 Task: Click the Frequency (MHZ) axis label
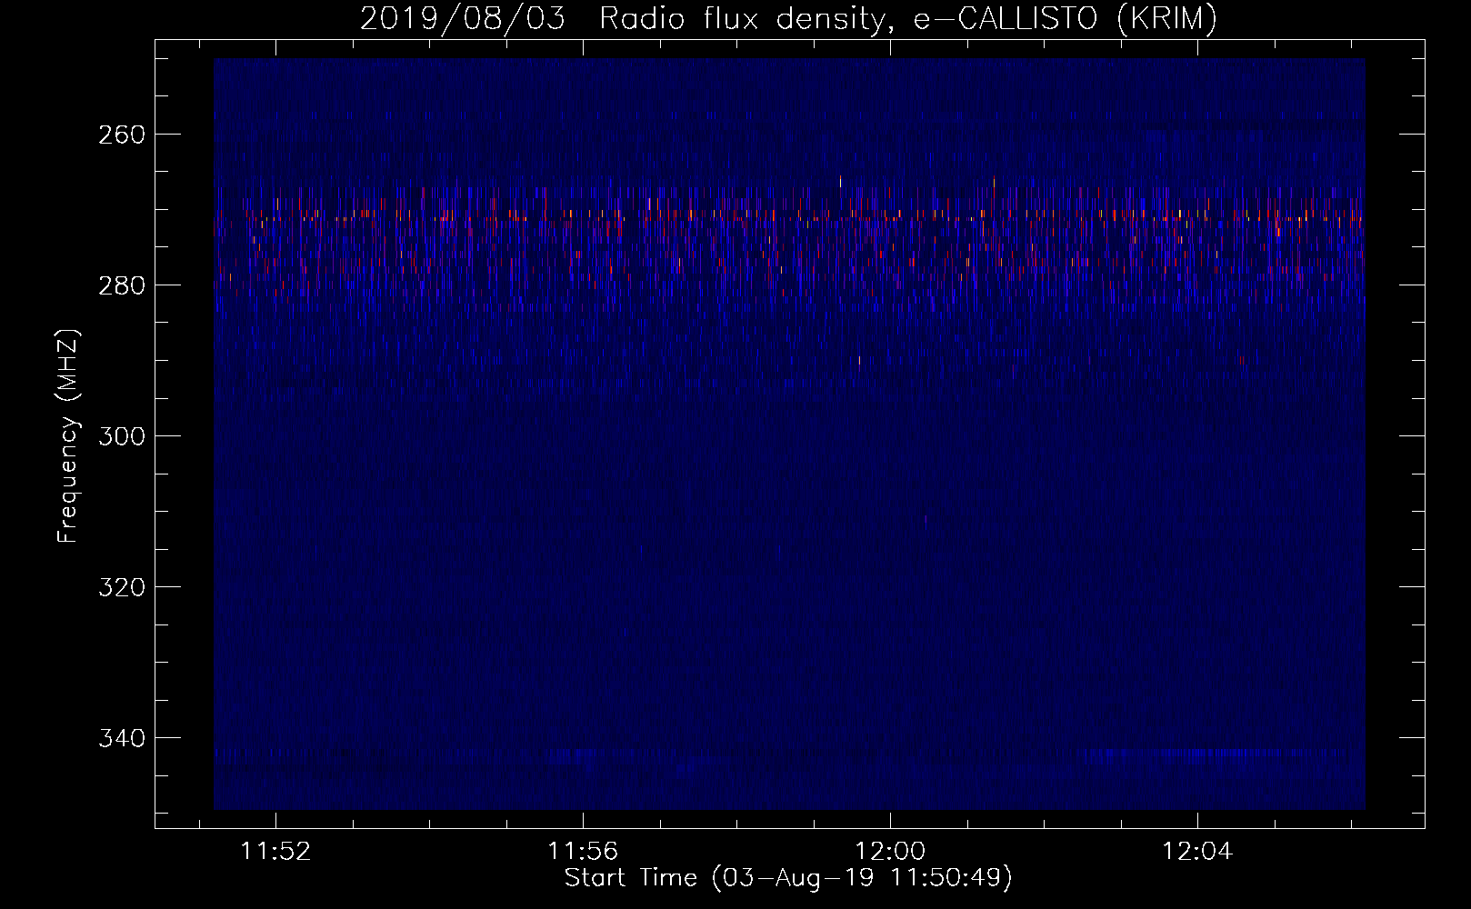tap(68, 436)
